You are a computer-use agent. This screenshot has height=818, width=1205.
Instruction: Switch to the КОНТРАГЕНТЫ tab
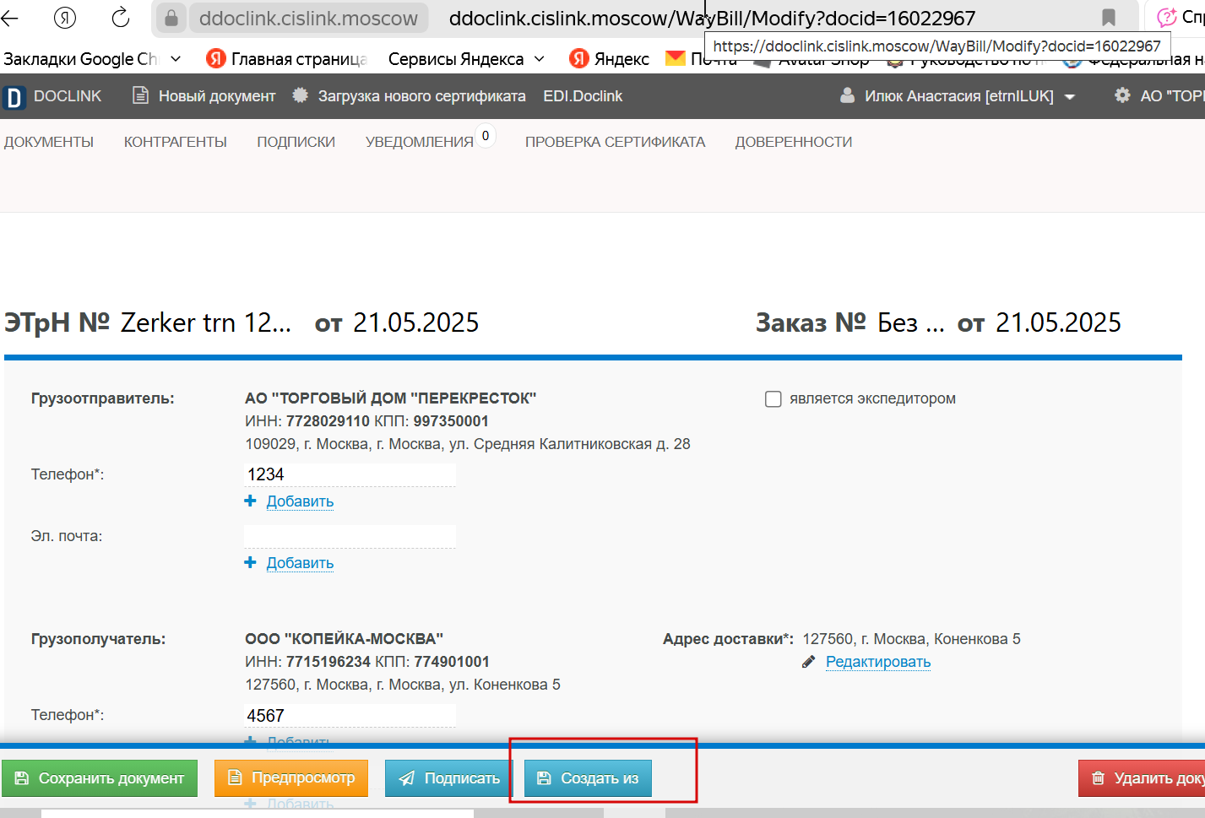point(176,142)
